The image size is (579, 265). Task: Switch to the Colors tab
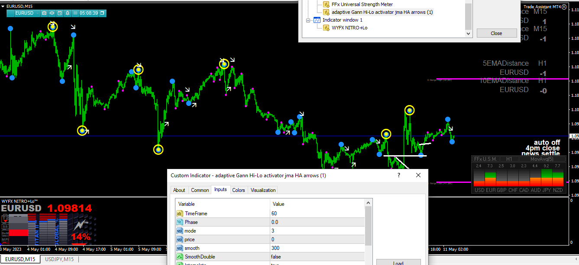[239, 190]
